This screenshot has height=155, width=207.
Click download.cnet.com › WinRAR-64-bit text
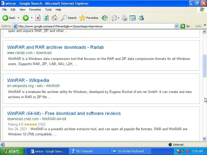point(37,119)
